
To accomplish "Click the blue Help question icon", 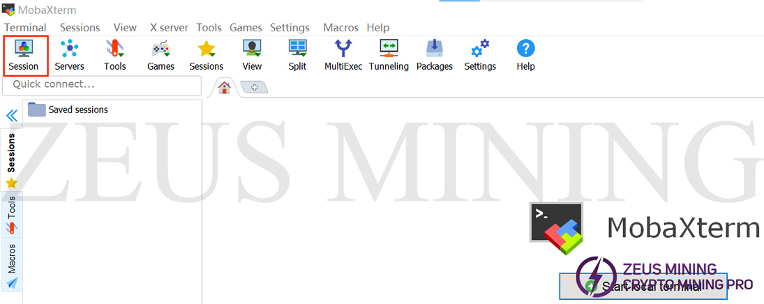I will coord(525,55).
